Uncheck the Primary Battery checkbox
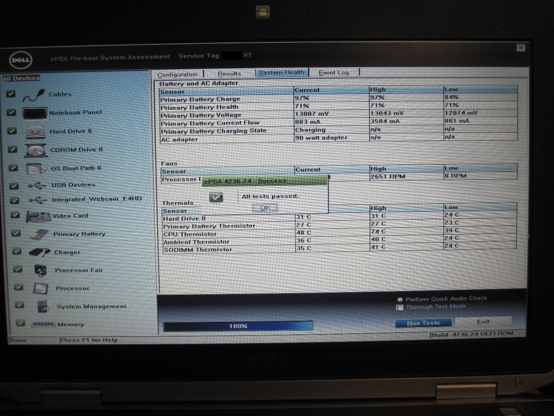This screenshot has width=554, height=416. pos(16,233)
